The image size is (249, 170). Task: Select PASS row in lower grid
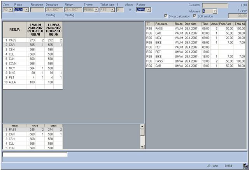point(33,130)
